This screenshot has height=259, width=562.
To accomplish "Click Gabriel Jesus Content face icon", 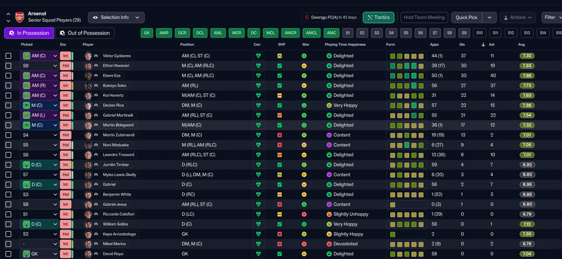I will [x=329, y=204].
